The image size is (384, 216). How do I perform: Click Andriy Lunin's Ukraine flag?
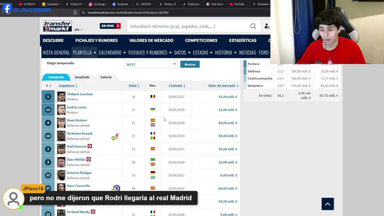click(153, 109)
